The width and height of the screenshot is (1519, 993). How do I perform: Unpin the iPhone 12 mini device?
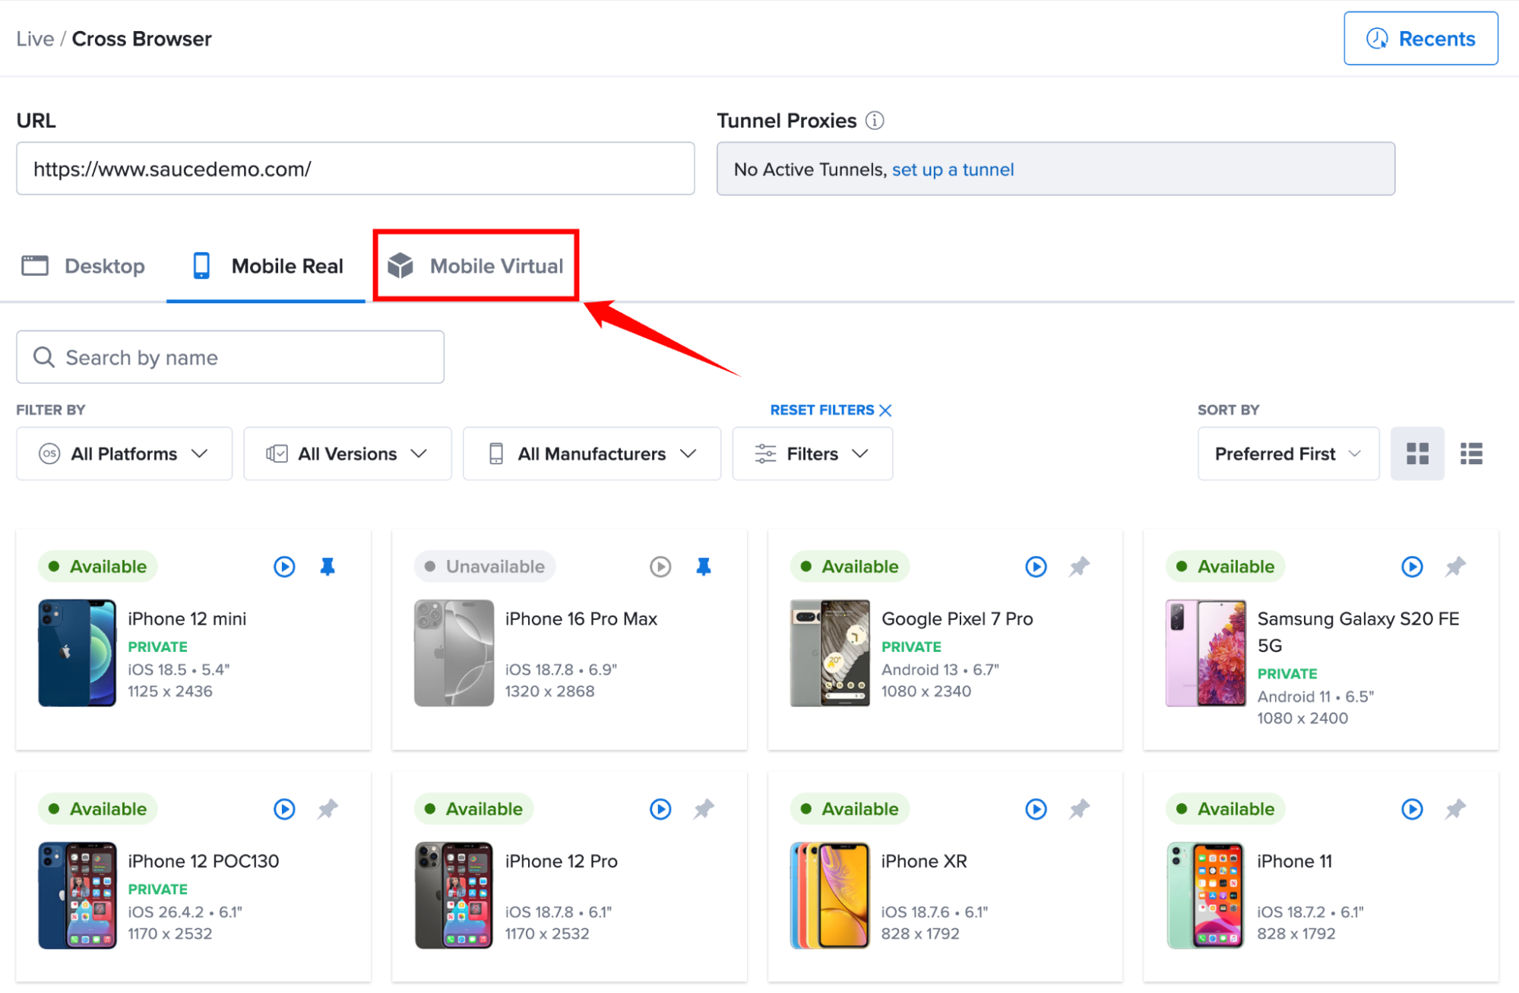coord(328,567)
